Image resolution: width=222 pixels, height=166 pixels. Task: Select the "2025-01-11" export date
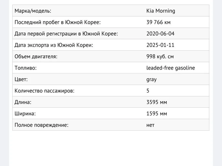tap(160, 45)
